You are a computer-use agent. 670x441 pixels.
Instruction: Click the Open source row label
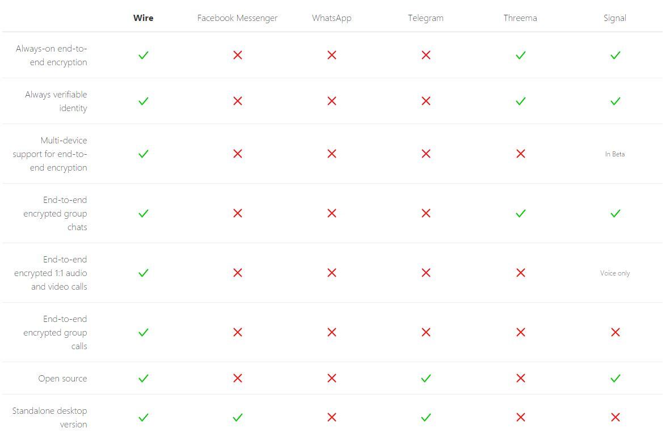coord(62,379)
